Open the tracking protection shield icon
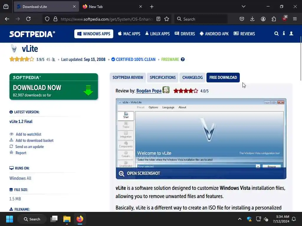This screenshot has width=302, height=226. [47, 19]
